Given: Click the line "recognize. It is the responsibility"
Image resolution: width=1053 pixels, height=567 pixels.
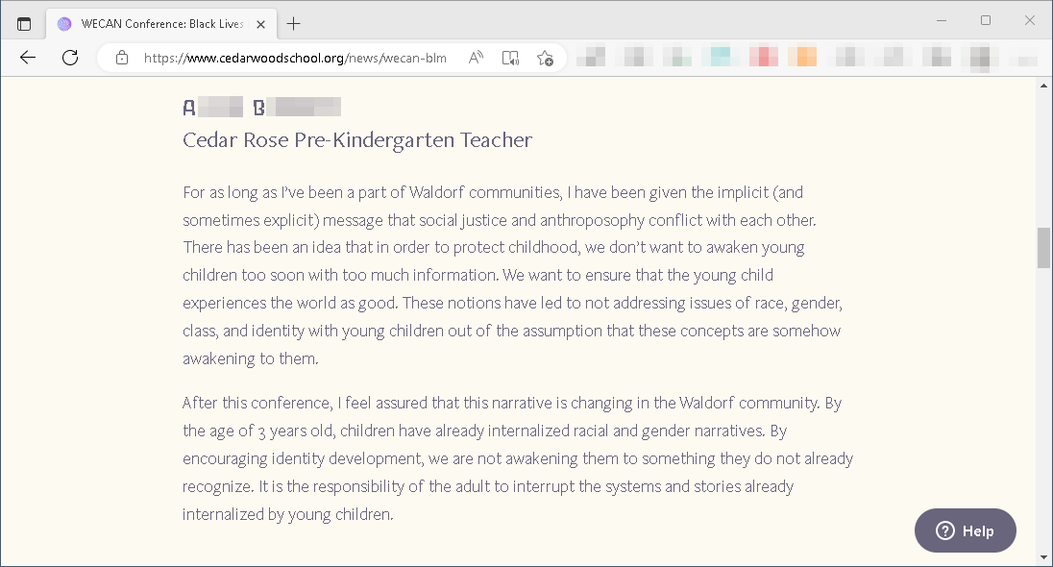Looking at the screenshot, I should (x=488, y=487).
